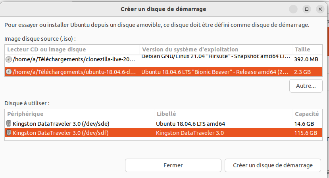This screenshot has height=178, width=329.
Task: Click the Version du système d'exploitation header
Action: (216, 49)
